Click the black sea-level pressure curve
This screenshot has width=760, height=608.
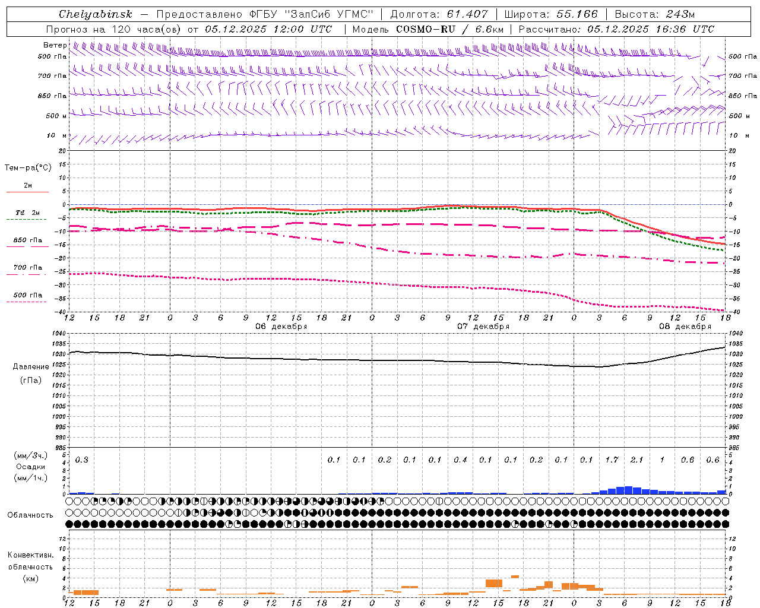pos(398,360)
